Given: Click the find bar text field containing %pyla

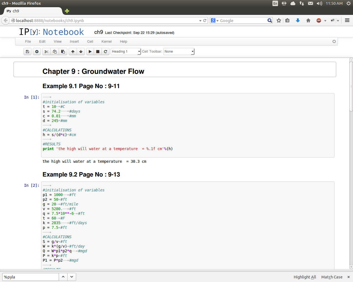Looking at the screenshot, I should pos(30,277).
